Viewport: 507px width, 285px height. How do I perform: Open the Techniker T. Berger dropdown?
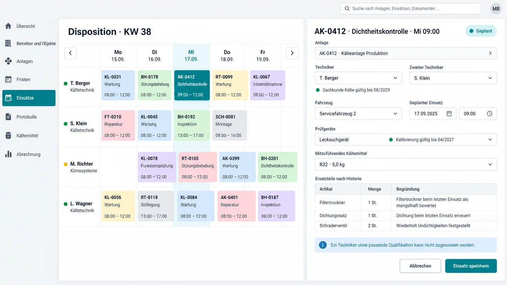coord(358,78)
